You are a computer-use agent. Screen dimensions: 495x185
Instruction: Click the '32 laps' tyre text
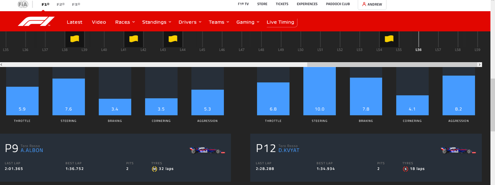pos(166,169)
